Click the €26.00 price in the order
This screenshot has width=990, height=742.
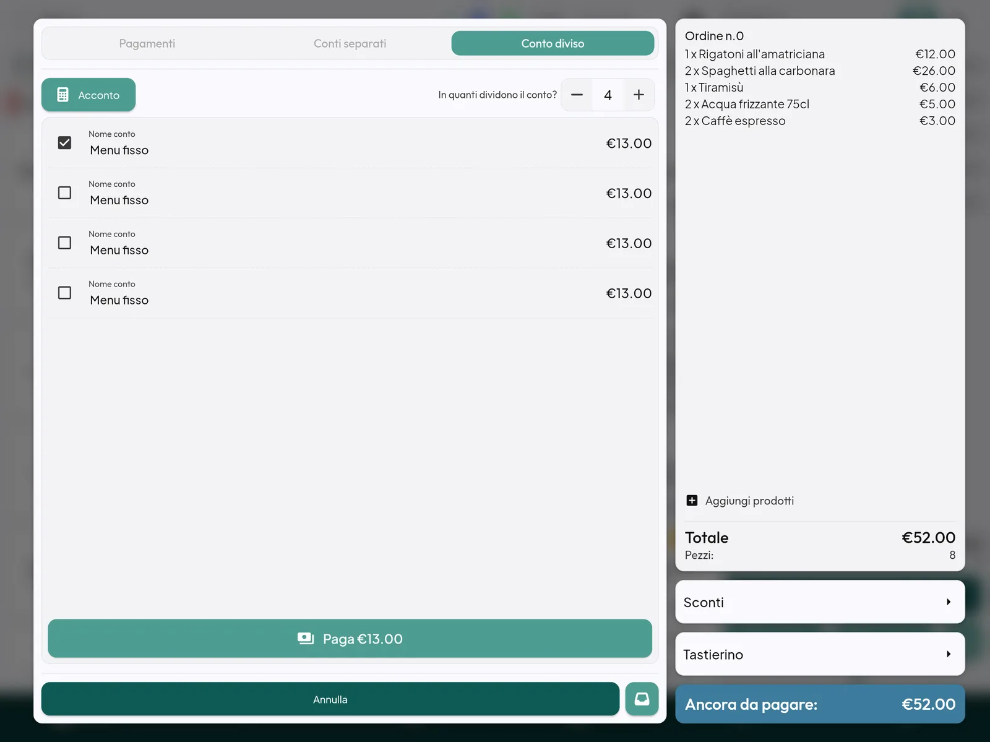click(x=934, y=71)
